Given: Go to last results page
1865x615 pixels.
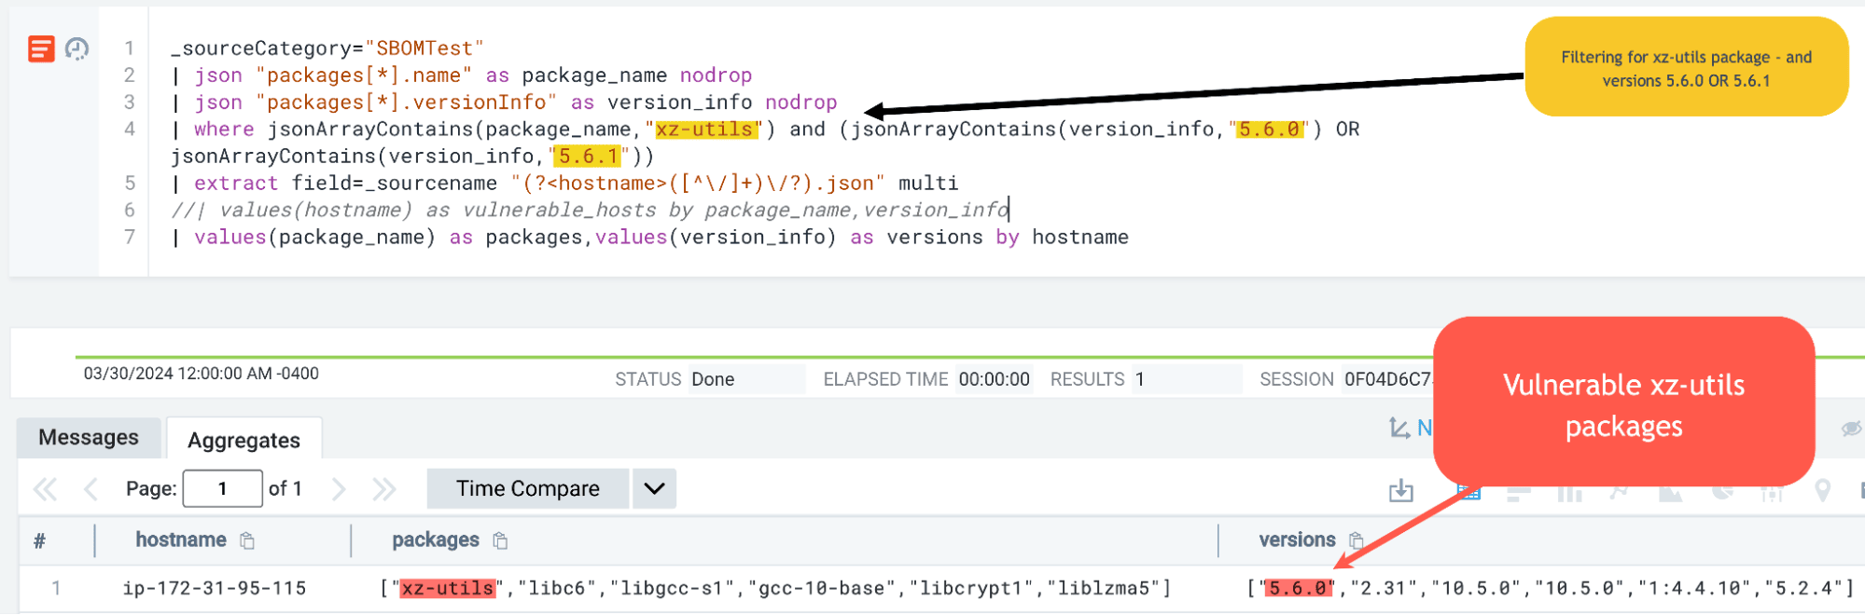Looking at the screenshot, I should [x=384, y=489].
